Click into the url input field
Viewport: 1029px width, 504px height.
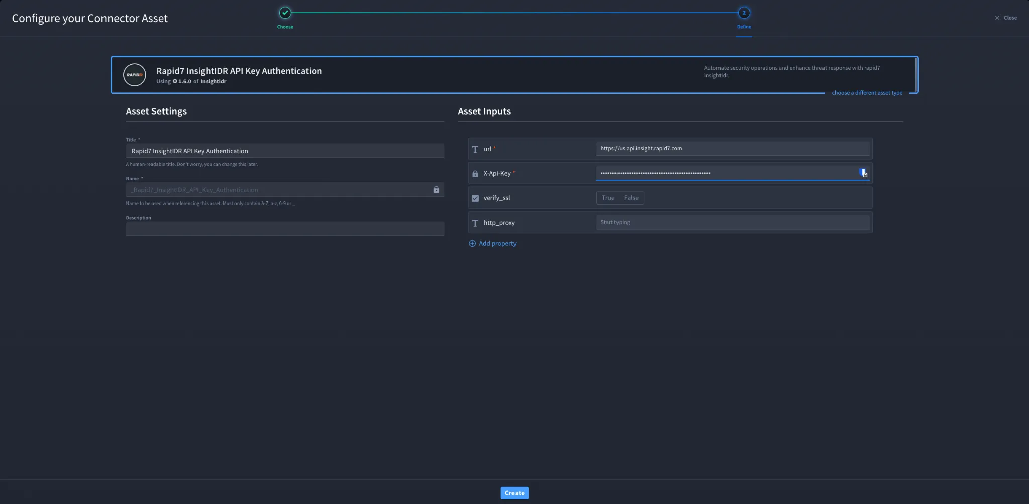coord(733,148)
